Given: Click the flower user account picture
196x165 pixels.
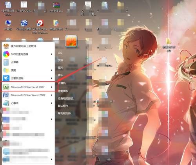Looking at the screenshot, I should pos(71,41).
